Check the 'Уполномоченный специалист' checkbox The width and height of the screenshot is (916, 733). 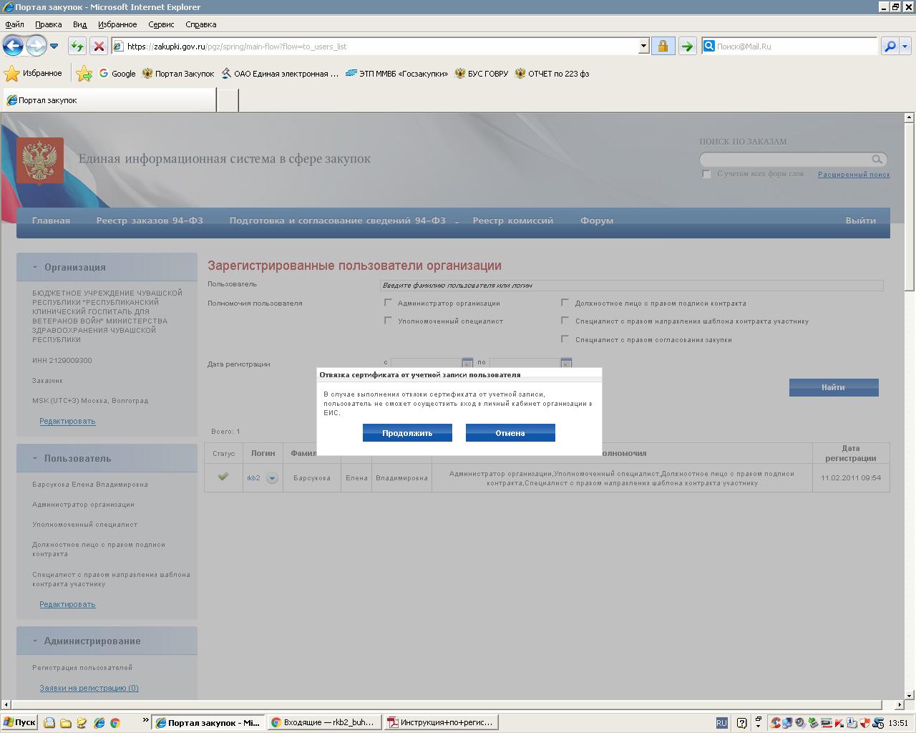388,321
